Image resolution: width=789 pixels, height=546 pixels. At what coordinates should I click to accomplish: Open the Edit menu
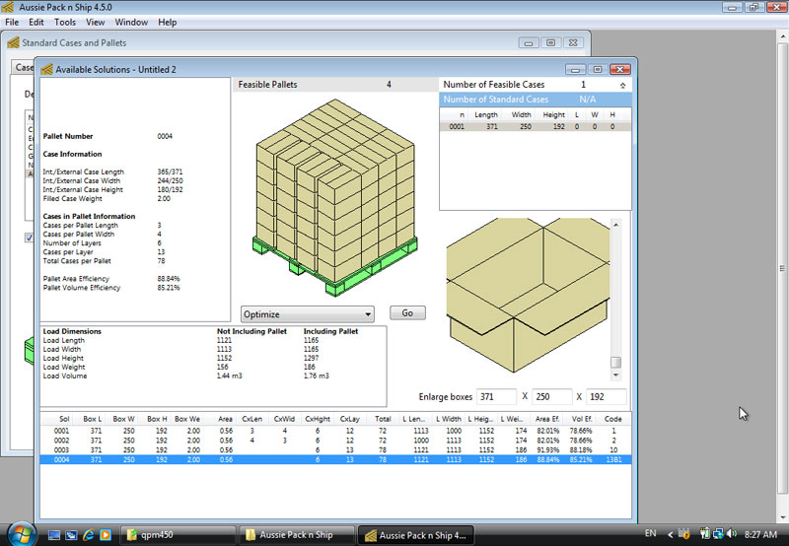pos(36,22)
